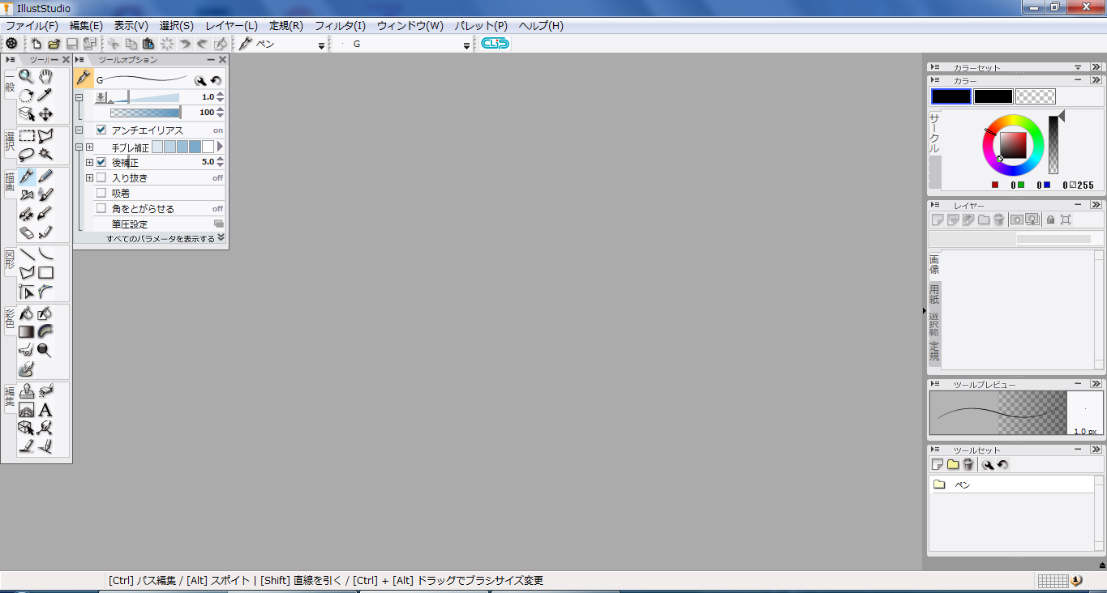Switch to the 用紙 layer tab
The width and height of the screenshot is (1107, 593).
pos(934,294)
